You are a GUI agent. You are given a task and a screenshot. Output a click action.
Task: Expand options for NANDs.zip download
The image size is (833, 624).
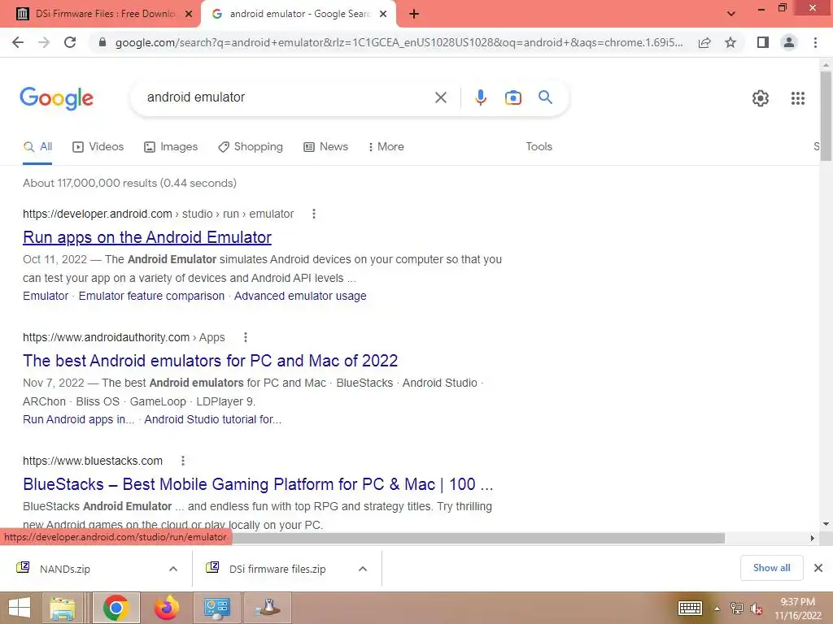pyautogui.click(x=173, y=569)
